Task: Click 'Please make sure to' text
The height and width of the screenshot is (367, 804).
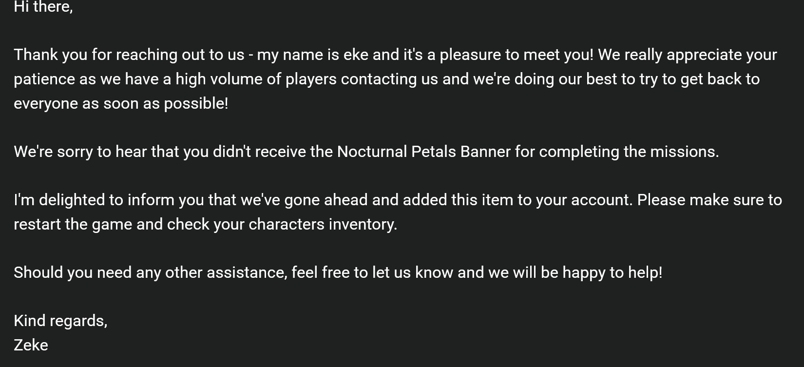Action: (709, 200)
